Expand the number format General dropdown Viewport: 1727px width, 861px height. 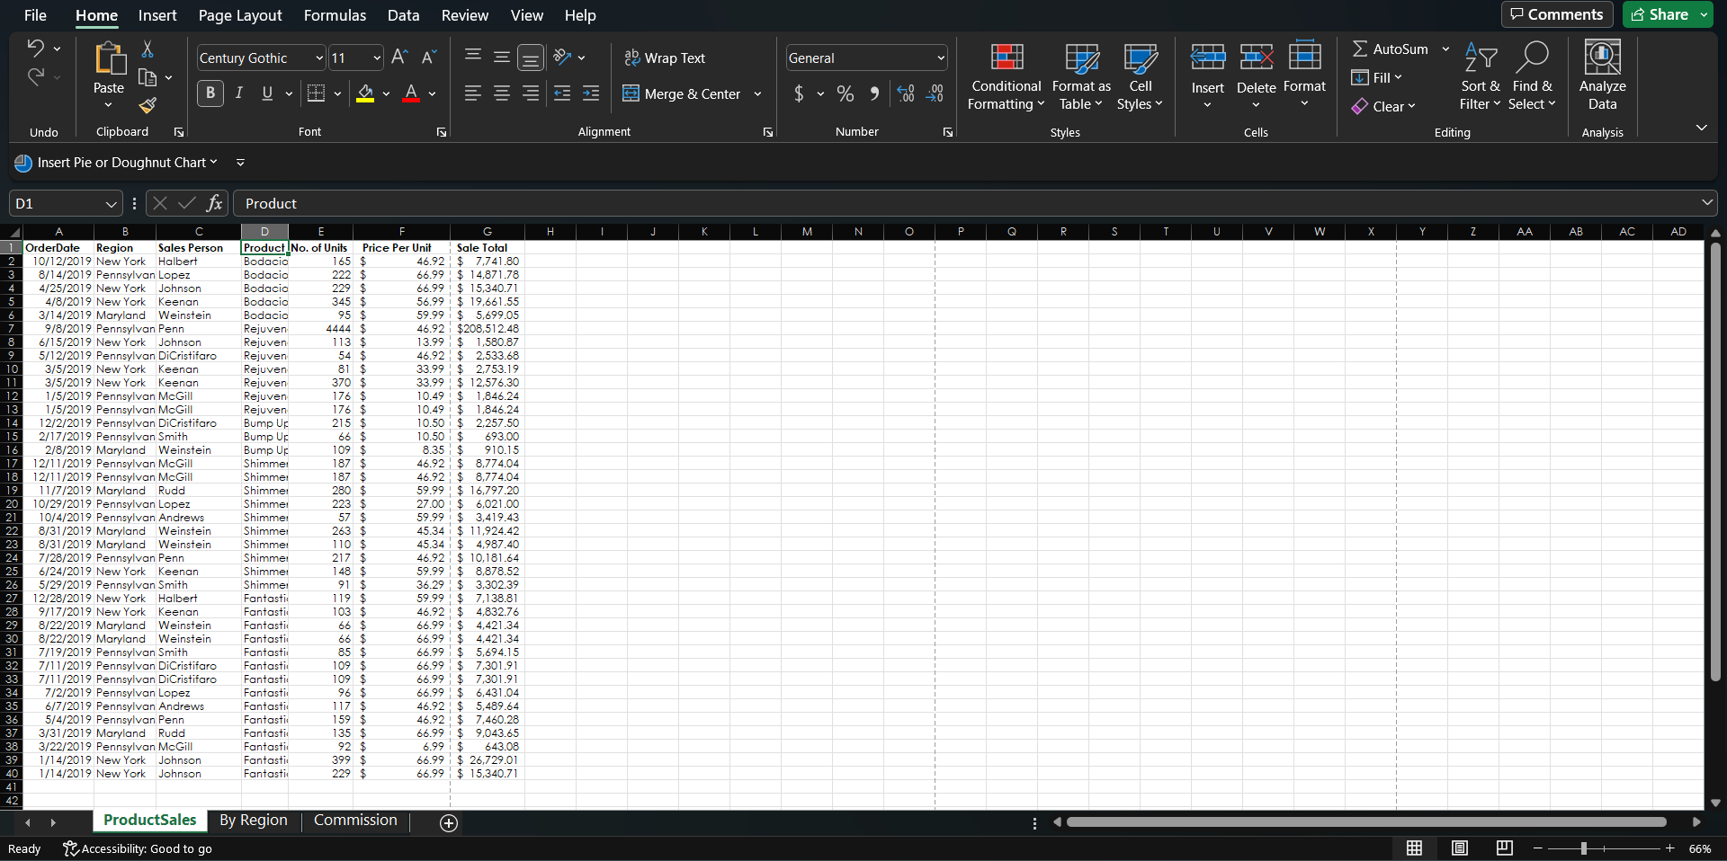(x=938, y=58)
